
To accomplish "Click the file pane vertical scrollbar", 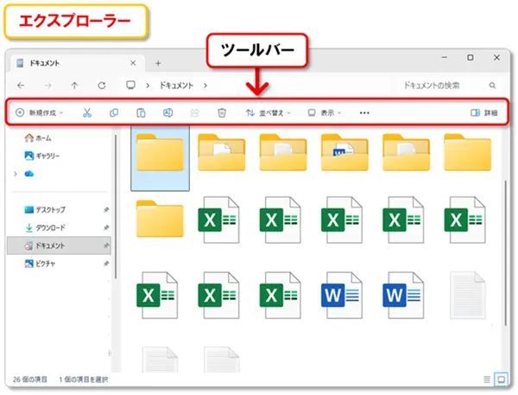I will coord(505,253).
